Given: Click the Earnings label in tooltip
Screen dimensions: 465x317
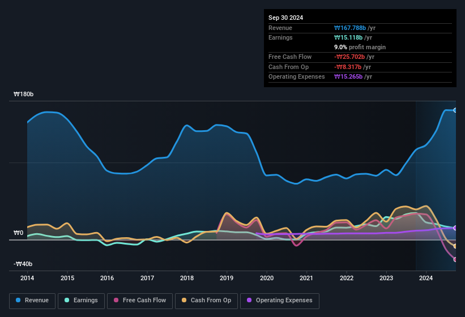Looking at the screenshot, I should point(280,37).
